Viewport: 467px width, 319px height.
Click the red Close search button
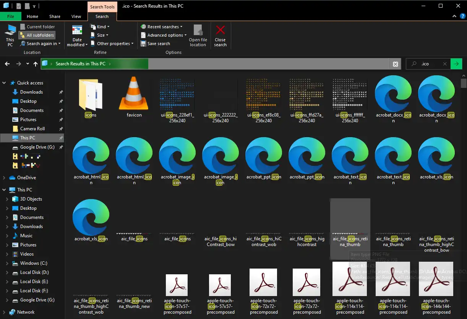pyautogui.click(x=220, y=36)
